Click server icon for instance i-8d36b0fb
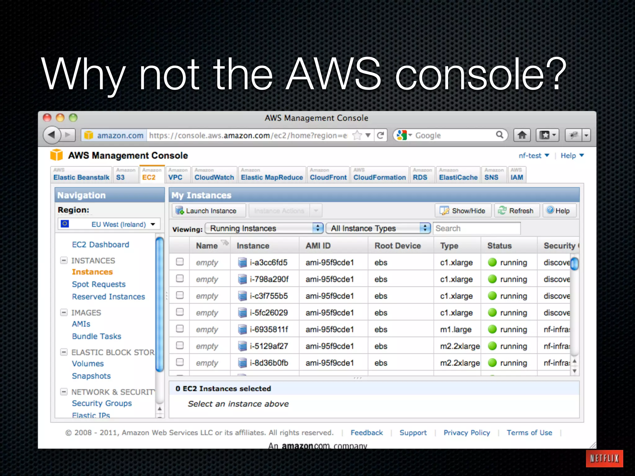 tap(242, 363)
